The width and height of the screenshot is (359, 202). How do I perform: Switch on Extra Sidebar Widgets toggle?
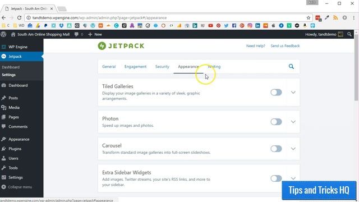point(276,178)
